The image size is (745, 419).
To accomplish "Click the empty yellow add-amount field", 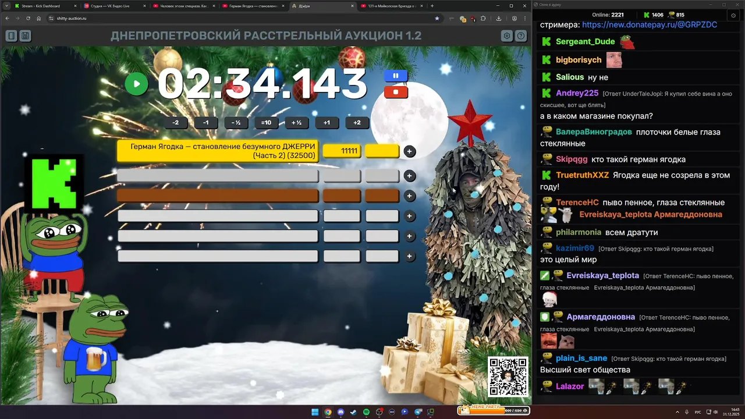I will click(x=382, y=151).
